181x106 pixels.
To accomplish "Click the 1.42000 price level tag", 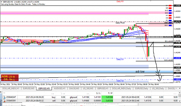I will [177, 6].
